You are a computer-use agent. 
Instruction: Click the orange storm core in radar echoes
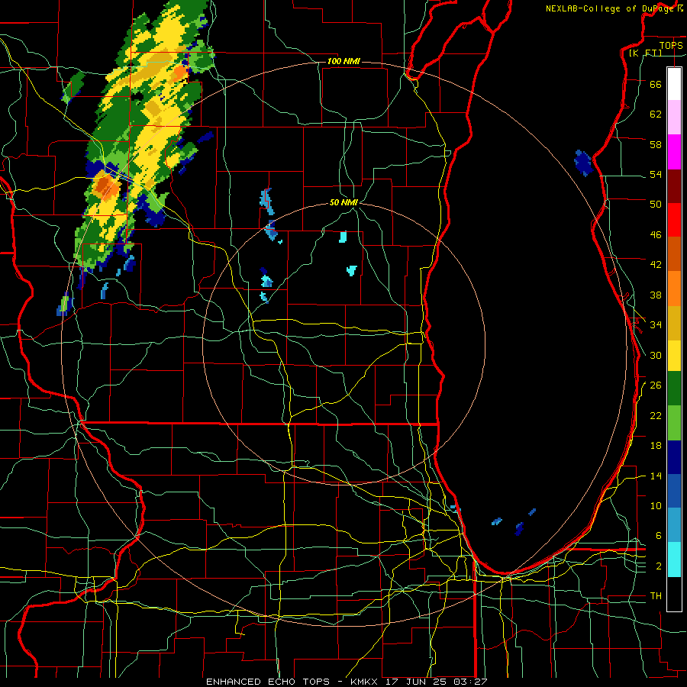(105, 186)
